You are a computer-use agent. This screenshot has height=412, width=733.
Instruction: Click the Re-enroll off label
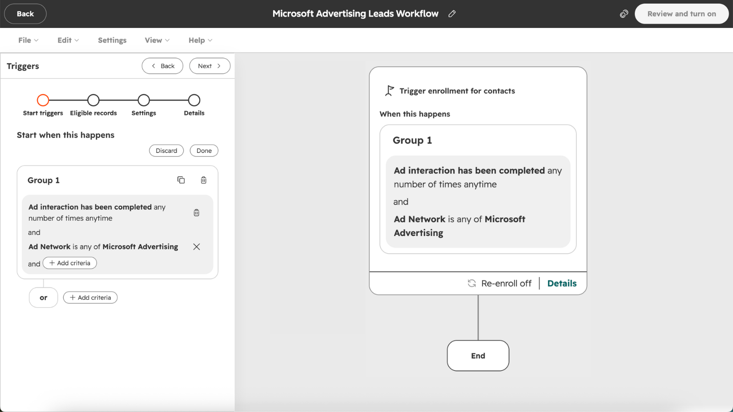[506, 283]
